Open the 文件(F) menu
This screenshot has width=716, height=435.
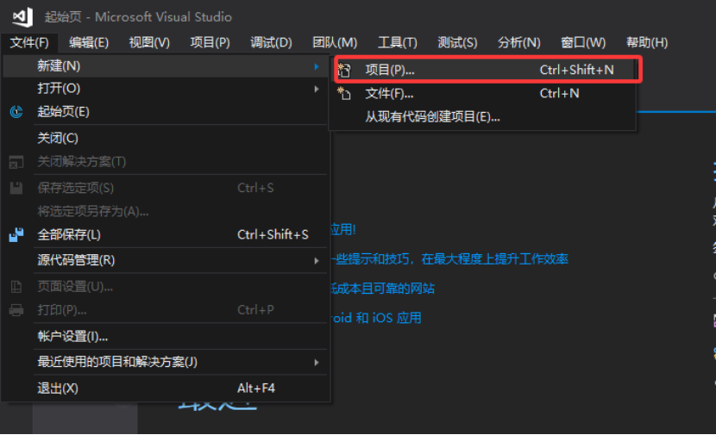(29, 43)
